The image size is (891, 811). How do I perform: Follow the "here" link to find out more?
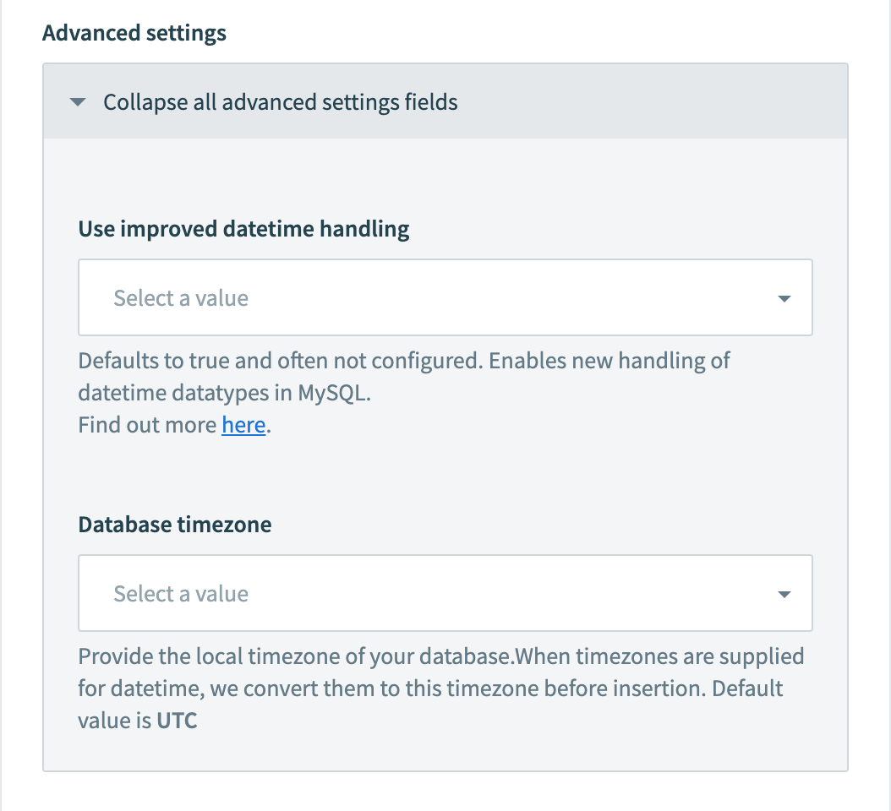(x=243, y=424)
